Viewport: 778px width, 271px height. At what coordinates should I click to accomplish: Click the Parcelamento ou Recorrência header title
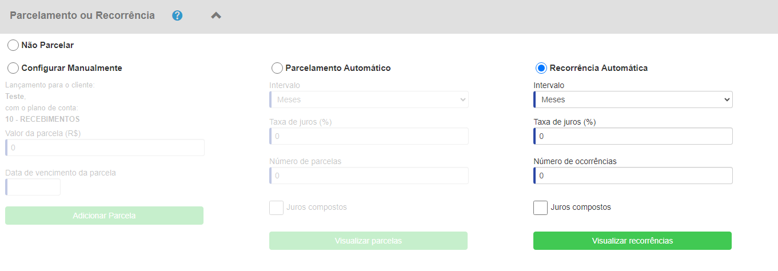click(82, 15)
